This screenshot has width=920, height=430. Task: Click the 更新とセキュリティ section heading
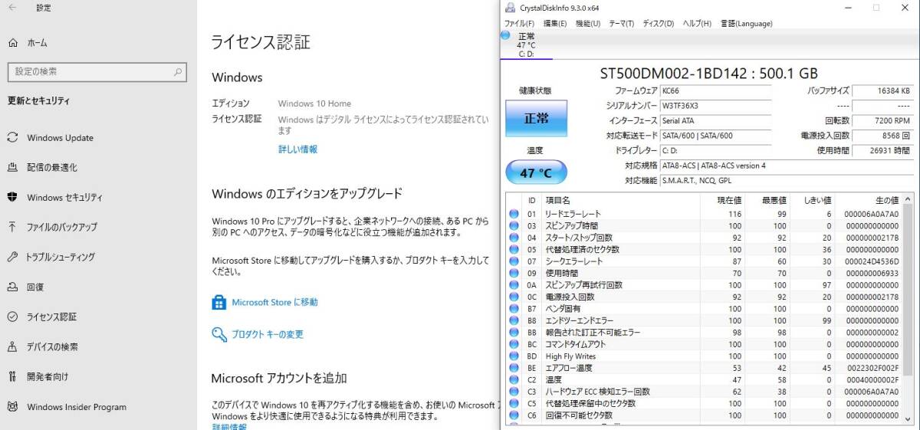click(38, 100)
